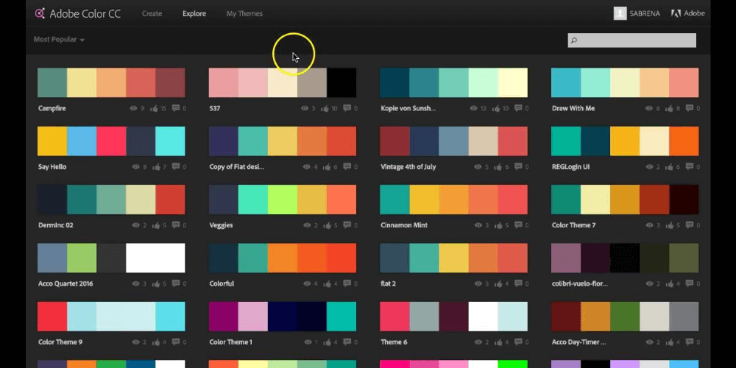This screenshot has height=368, width=736.
Task: Expand the Most Popular sort dropdown
Action: 59,40
